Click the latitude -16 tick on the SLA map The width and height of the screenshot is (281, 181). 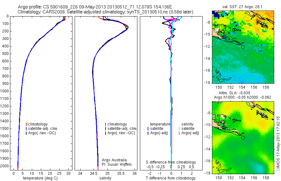(x=208, y=161)
